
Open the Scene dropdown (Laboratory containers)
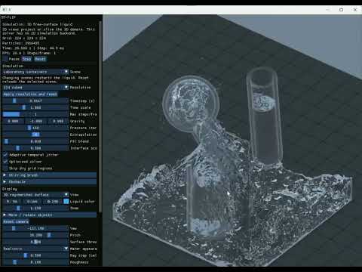click(x=35, y=72)
